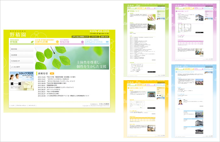Click the building icon on ふれんどリーハウス tab
Image resolution: width=220 pixels, height=142 pixels.
click(x=107, y=42)
